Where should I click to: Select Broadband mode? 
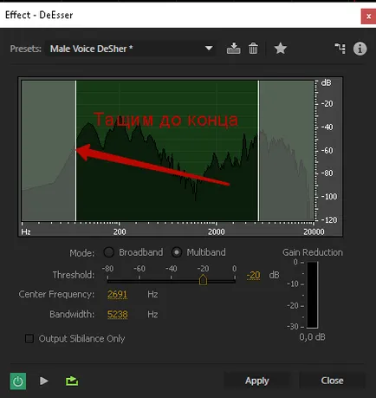point(109,252)
